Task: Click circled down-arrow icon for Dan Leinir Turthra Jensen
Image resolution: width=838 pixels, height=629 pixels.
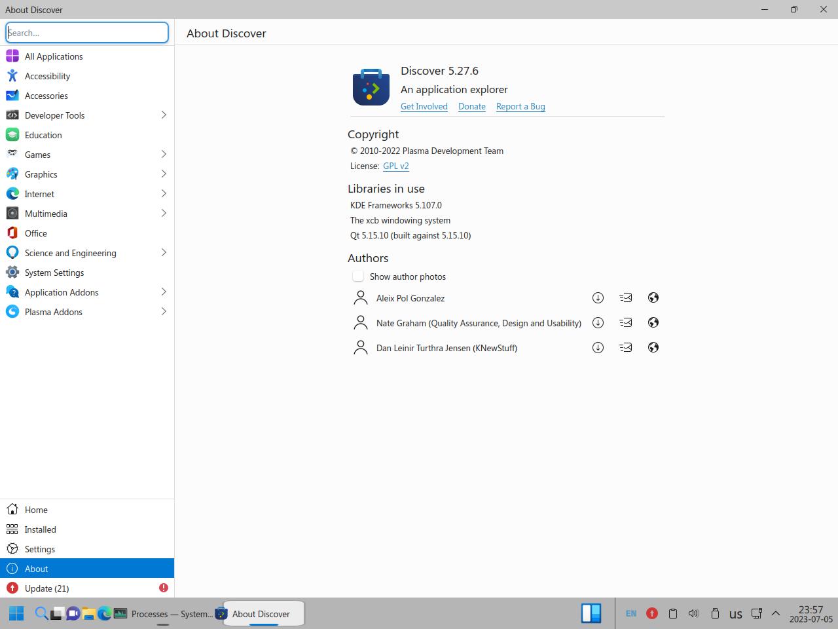Action: (598, 348)
